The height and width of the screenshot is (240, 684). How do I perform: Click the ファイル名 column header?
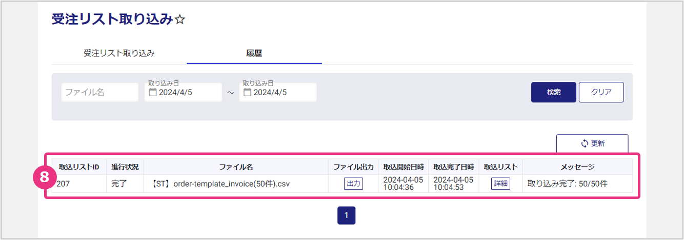[236, 167]
